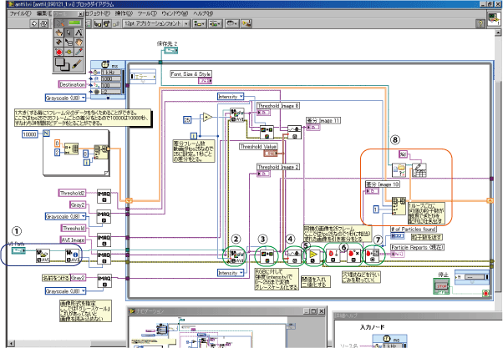503x348 pixels.
Task: Click the vertical scrollbar up arrow
Action: 498,33
